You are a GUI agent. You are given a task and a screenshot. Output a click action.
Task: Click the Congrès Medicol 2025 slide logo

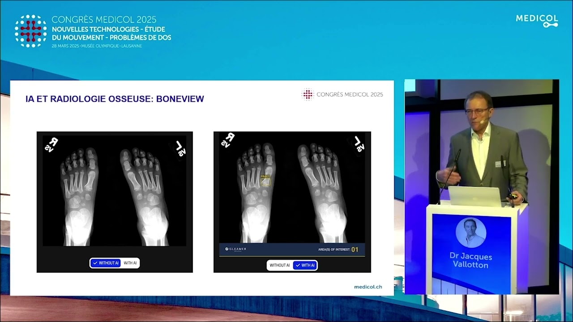click(343, 94)
